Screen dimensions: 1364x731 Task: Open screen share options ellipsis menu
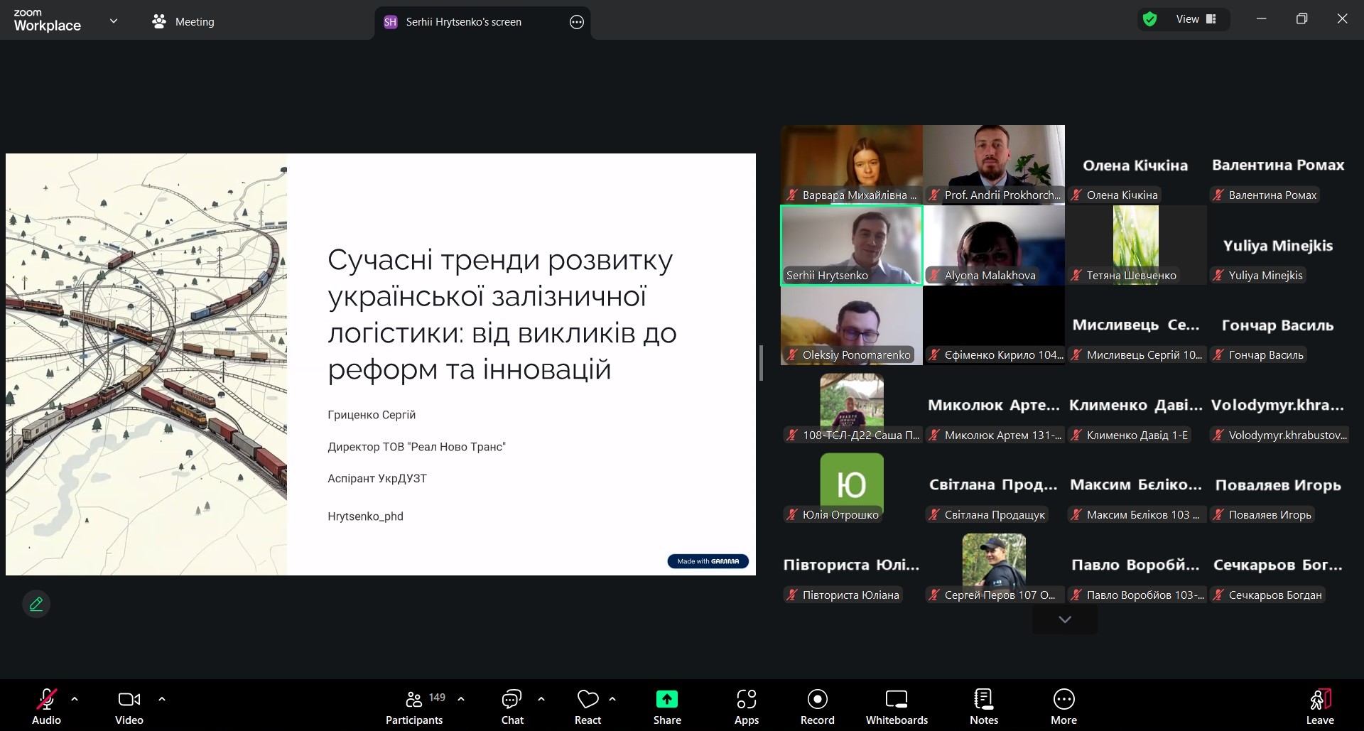[576, 22]
